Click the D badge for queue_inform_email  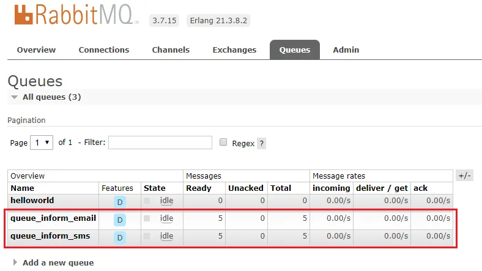120,219
